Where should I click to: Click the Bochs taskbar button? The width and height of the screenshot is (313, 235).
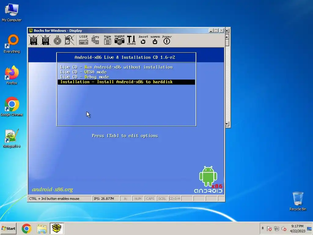[x=57, y=228]
